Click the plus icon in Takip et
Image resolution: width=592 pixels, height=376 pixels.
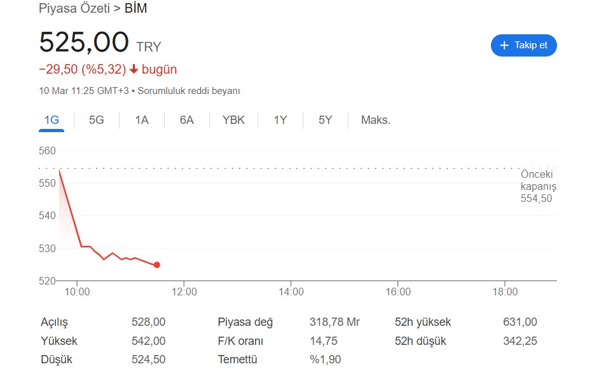tap(504, 46)
